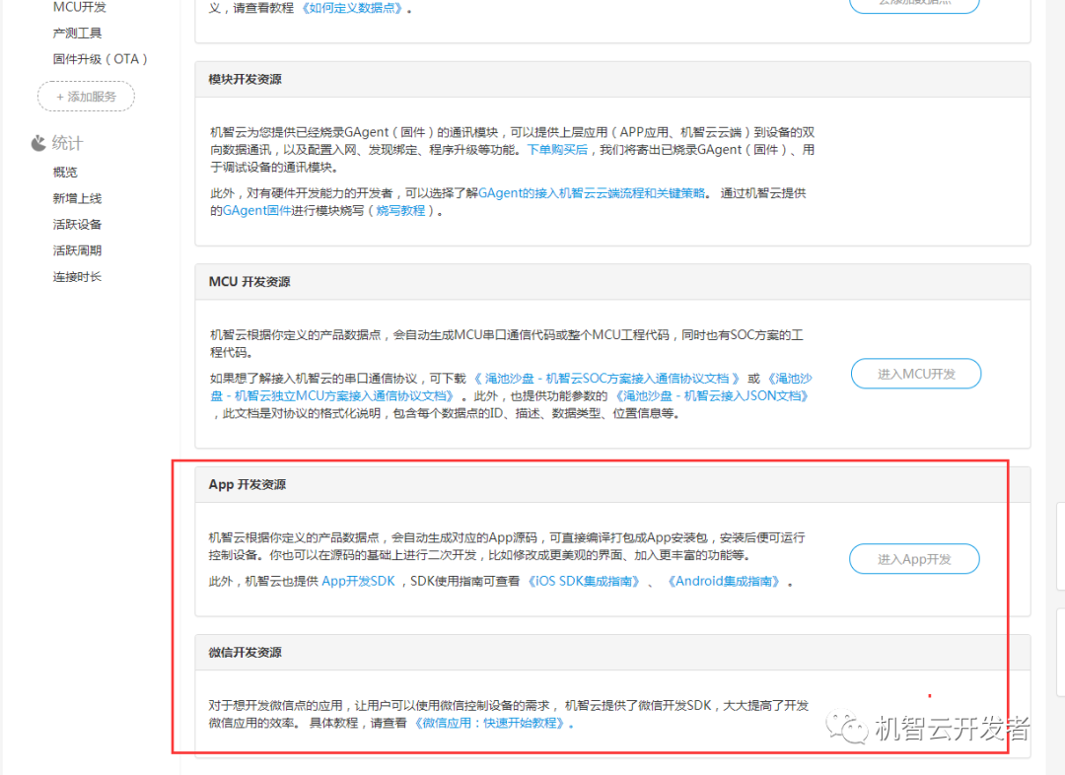Click the 进入App开发 button
This screenshot has width=1065, height=775.
[x=914, y=559]
